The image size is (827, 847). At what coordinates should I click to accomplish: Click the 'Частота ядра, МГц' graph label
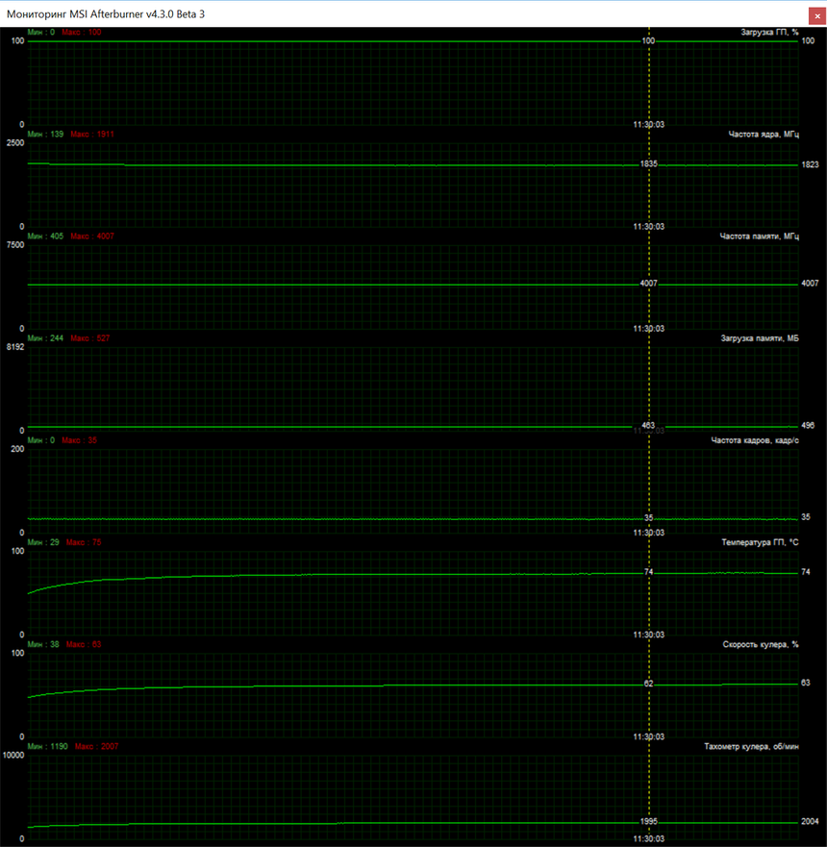tap(764, 135)
